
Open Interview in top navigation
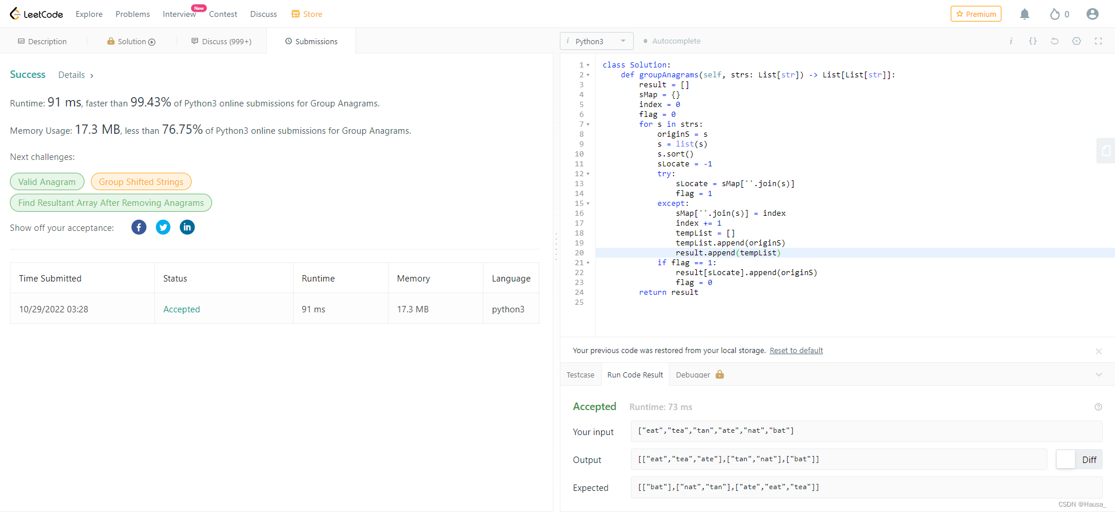[179, 14]
